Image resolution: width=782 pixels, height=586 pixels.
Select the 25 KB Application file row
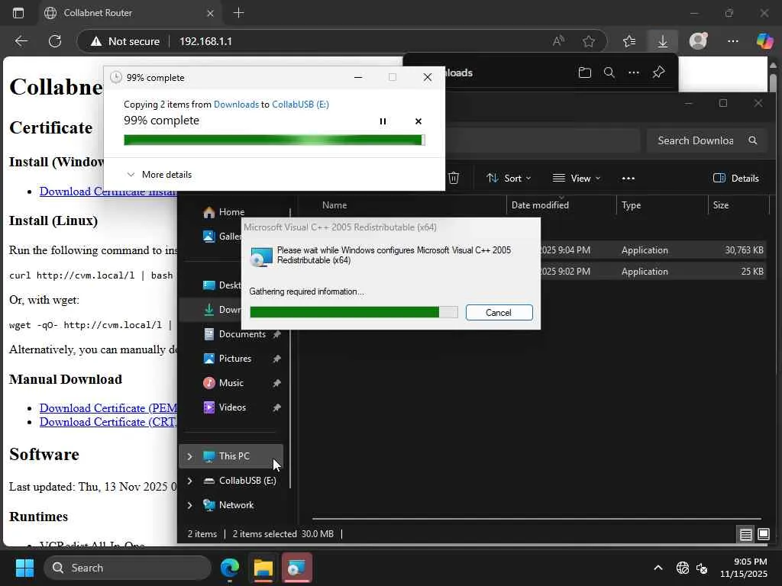pyautogui.click(x=654, y=272)
